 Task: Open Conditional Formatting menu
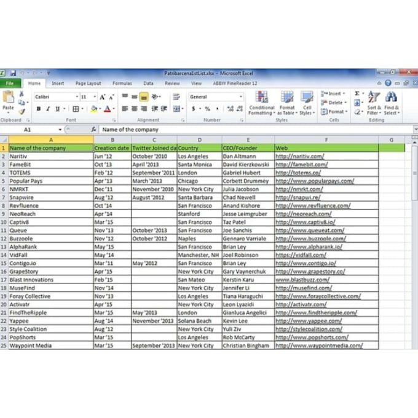(261, 103)
